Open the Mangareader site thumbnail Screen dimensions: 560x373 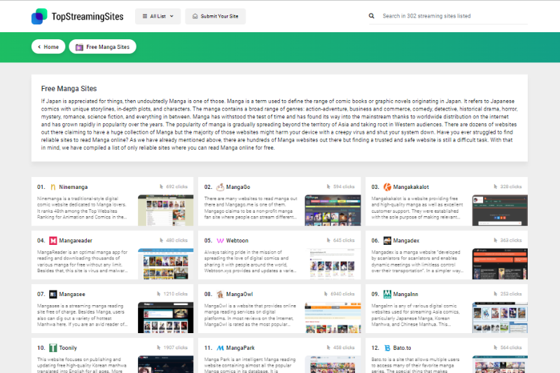coord(166,264)
